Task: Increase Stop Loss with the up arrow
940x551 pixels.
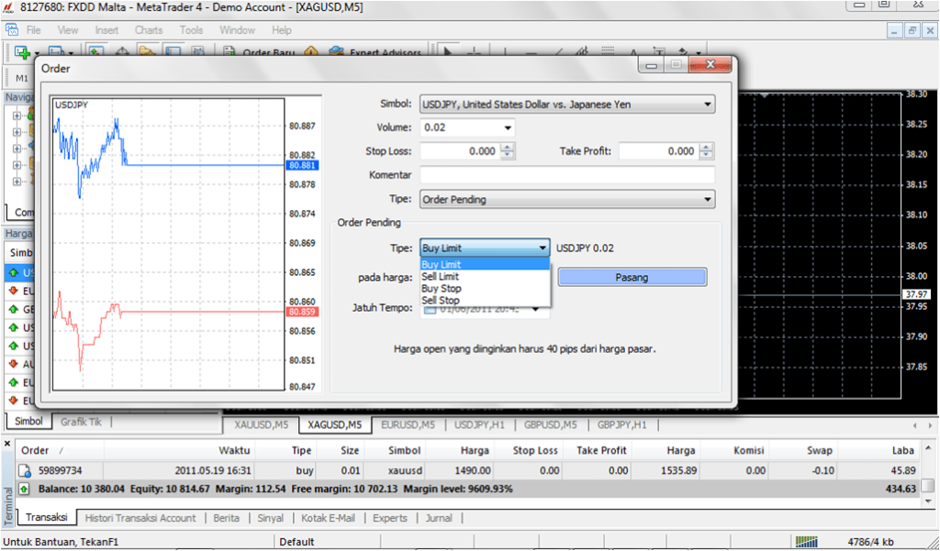Action: (x=508, y=148)
